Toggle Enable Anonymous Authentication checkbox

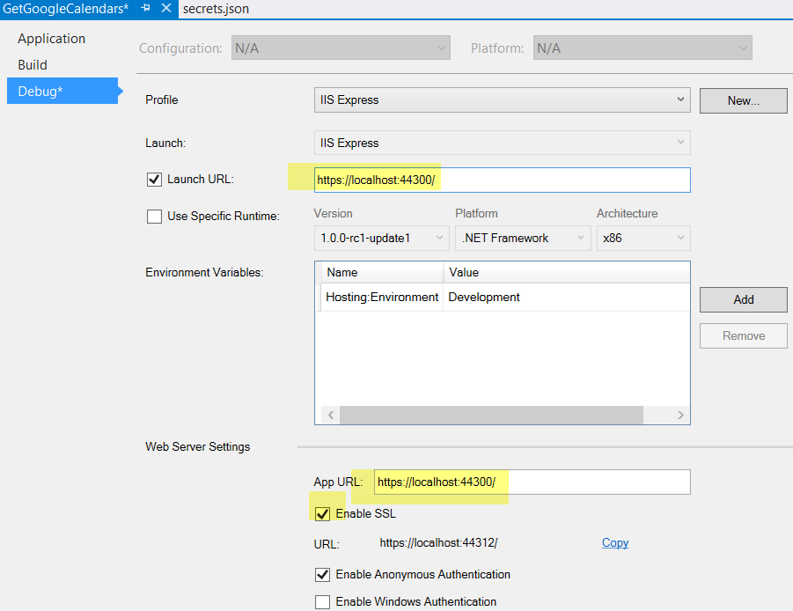pos(323,575)
